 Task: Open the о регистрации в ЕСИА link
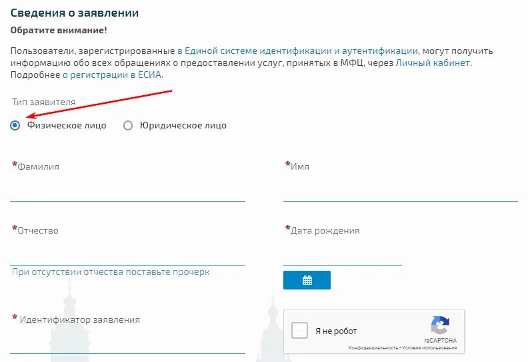pos(113,75)
